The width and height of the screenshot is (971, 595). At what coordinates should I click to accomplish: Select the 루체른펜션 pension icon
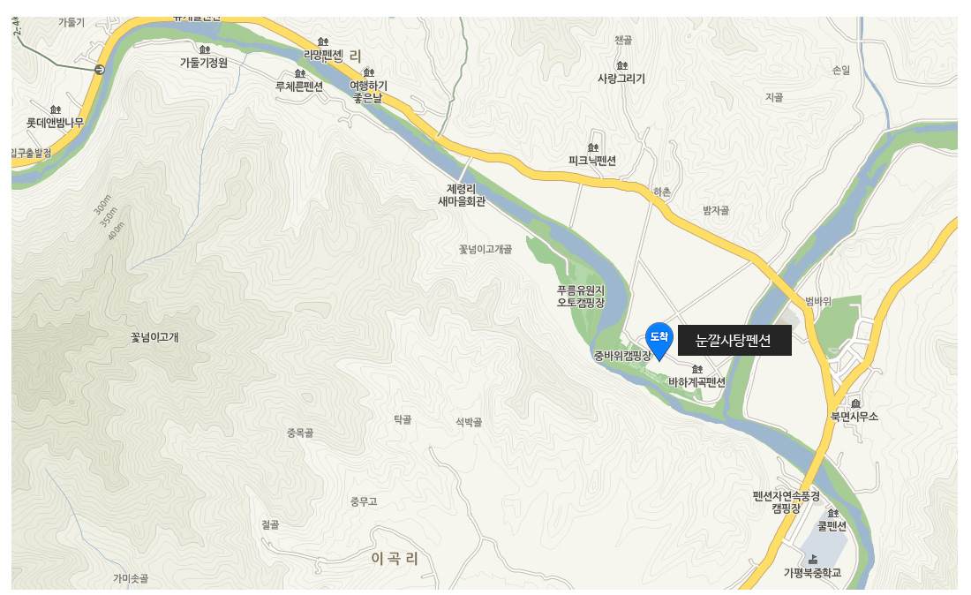tap(300, 73)
